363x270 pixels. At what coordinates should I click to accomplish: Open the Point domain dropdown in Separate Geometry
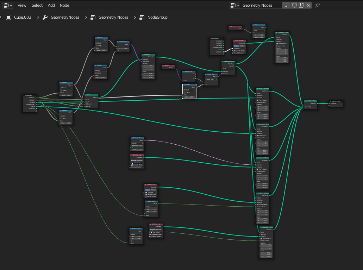[x=228, y=69]
